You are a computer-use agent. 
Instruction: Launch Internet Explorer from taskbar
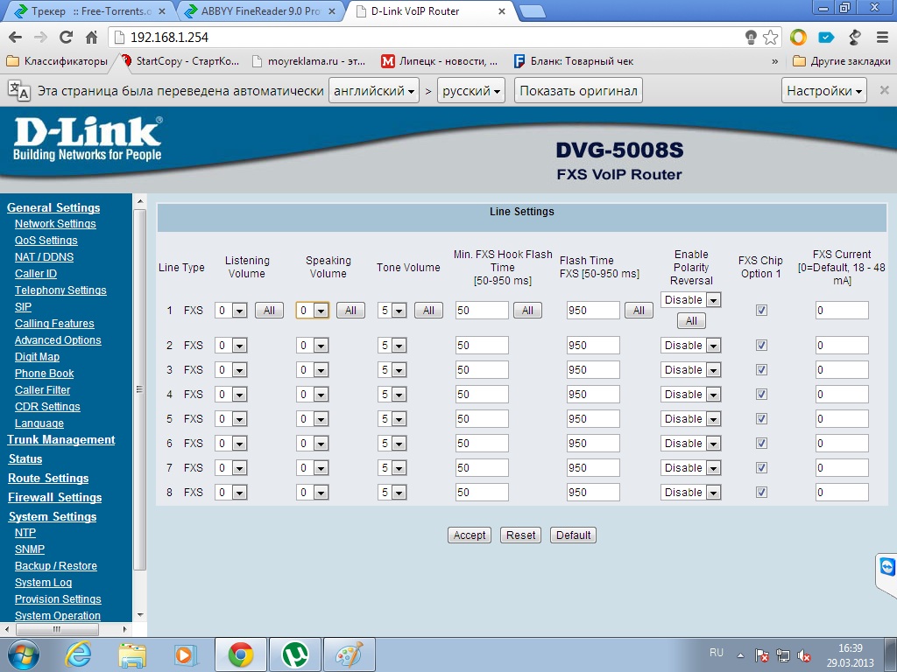[x=78, y=654]
